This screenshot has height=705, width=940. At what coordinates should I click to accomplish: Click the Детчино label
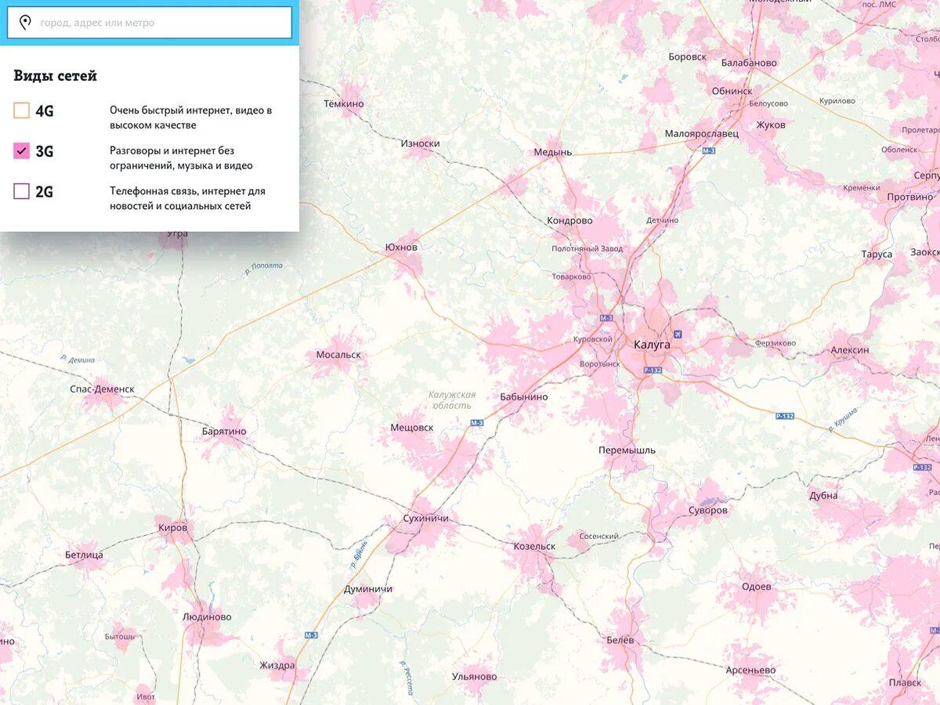click(662, 221)
